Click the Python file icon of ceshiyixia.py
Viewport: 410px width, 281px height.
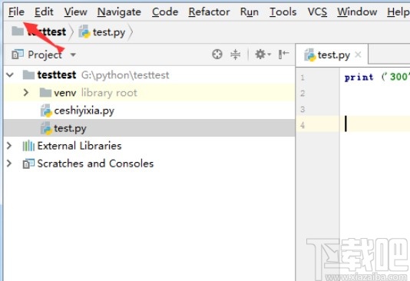[x=46, y=111]
